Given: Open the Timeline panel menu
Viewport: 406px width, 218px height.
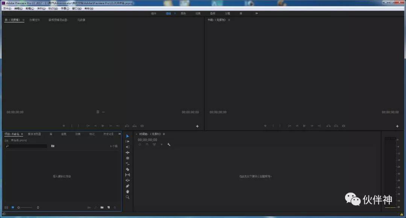Looking at the screenshot, I should pyautogui.click(x=164, y=134).
